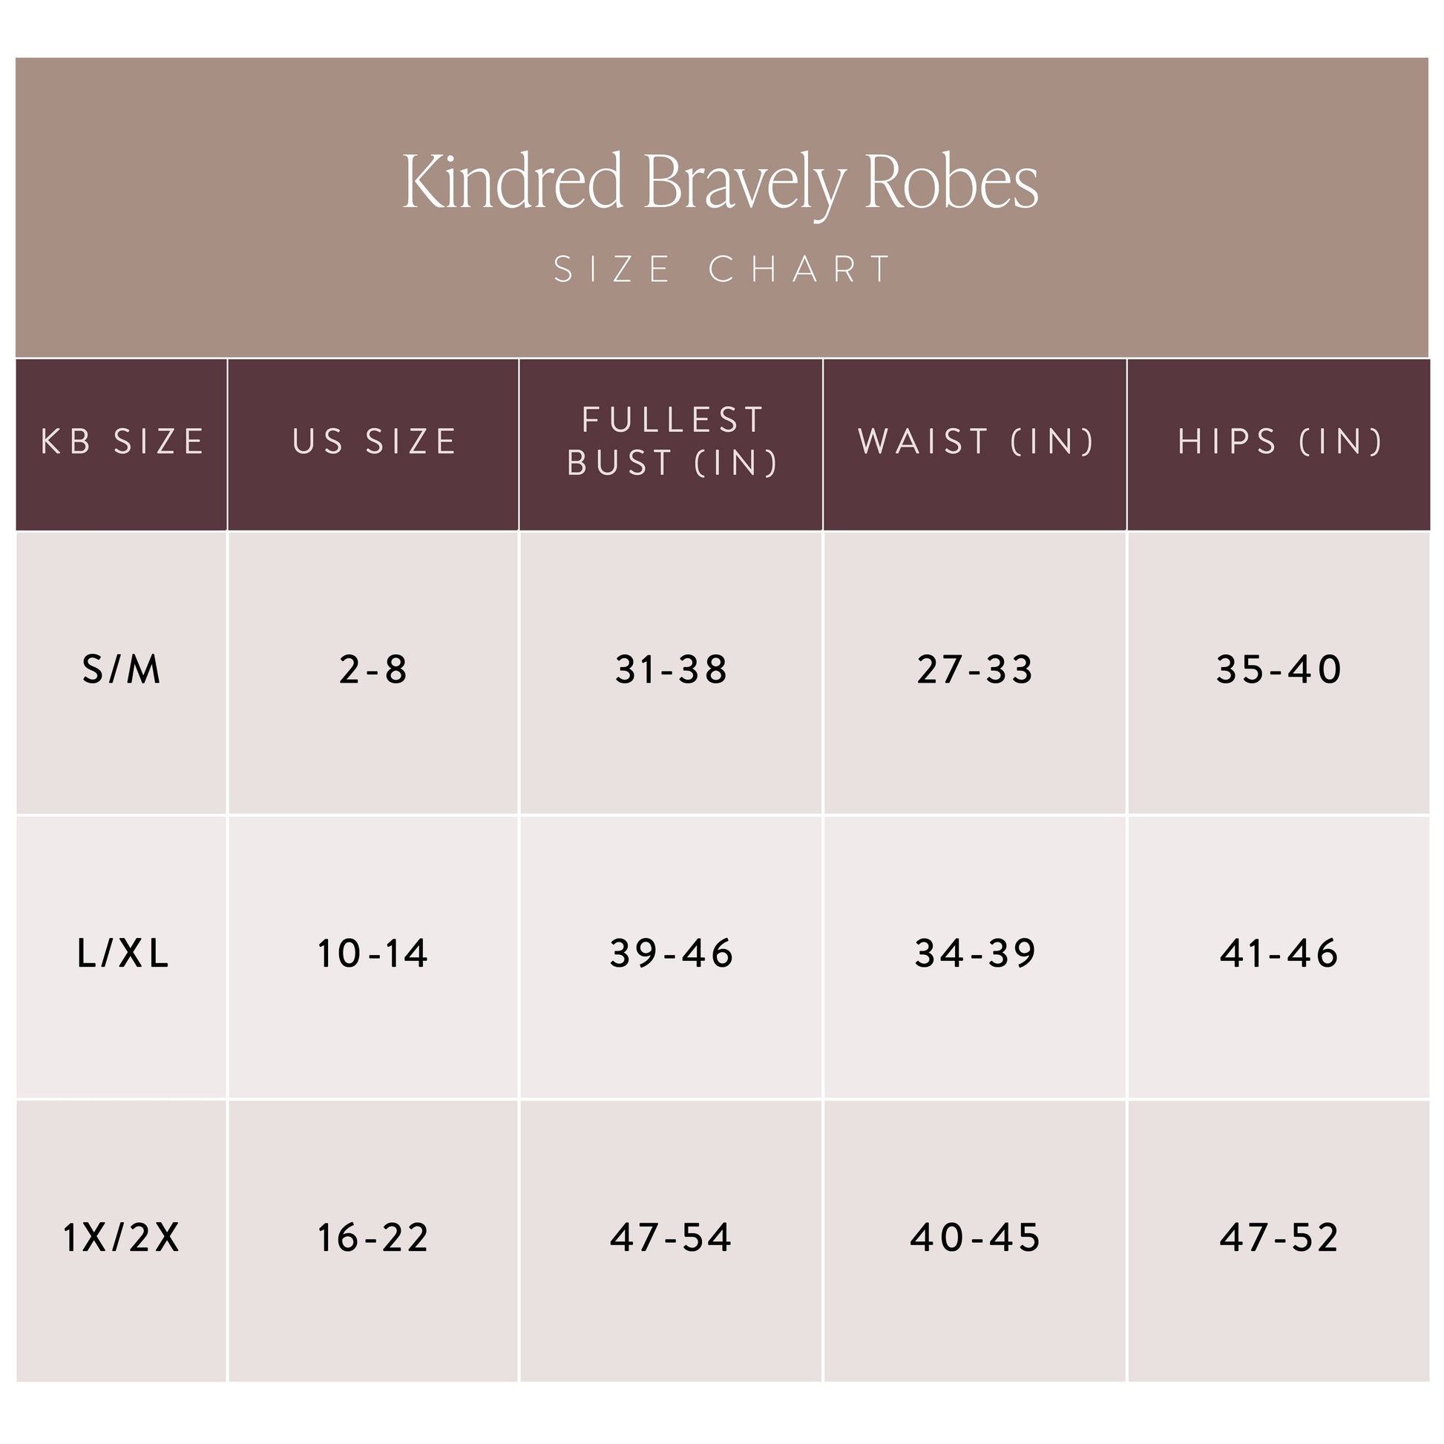Select the US SIZE column header
The height and width of the screenshot is (1444, 1444).
(374, 442)
